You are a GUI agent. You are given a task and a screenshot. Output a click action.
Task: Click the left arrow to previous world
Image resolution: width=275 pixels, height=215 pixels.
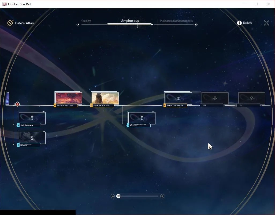pyautogui.click(x=78, y=25)
